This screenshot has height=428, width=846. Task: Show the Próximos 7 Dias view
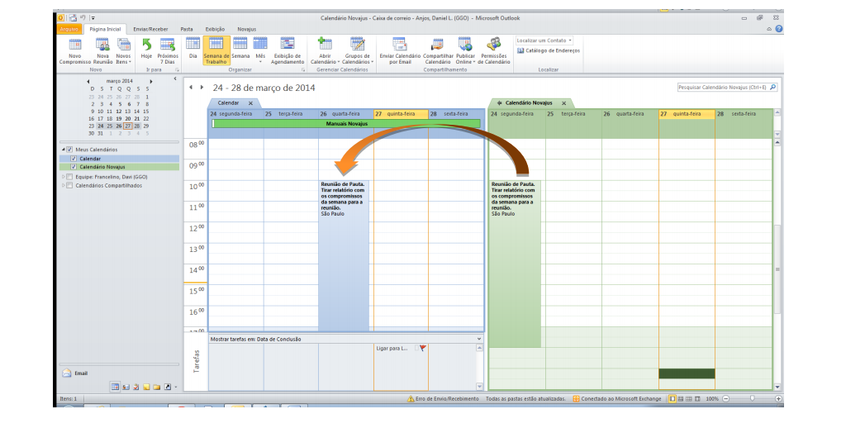point(168,51)
